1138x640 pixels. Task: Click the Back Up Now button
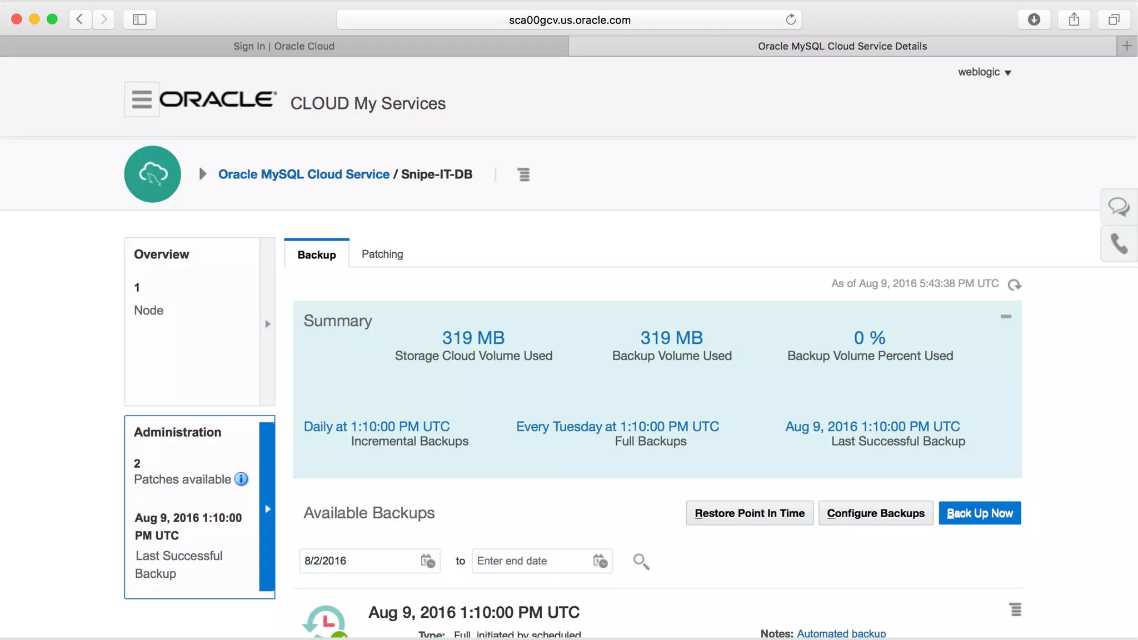[x=980, y=513]
